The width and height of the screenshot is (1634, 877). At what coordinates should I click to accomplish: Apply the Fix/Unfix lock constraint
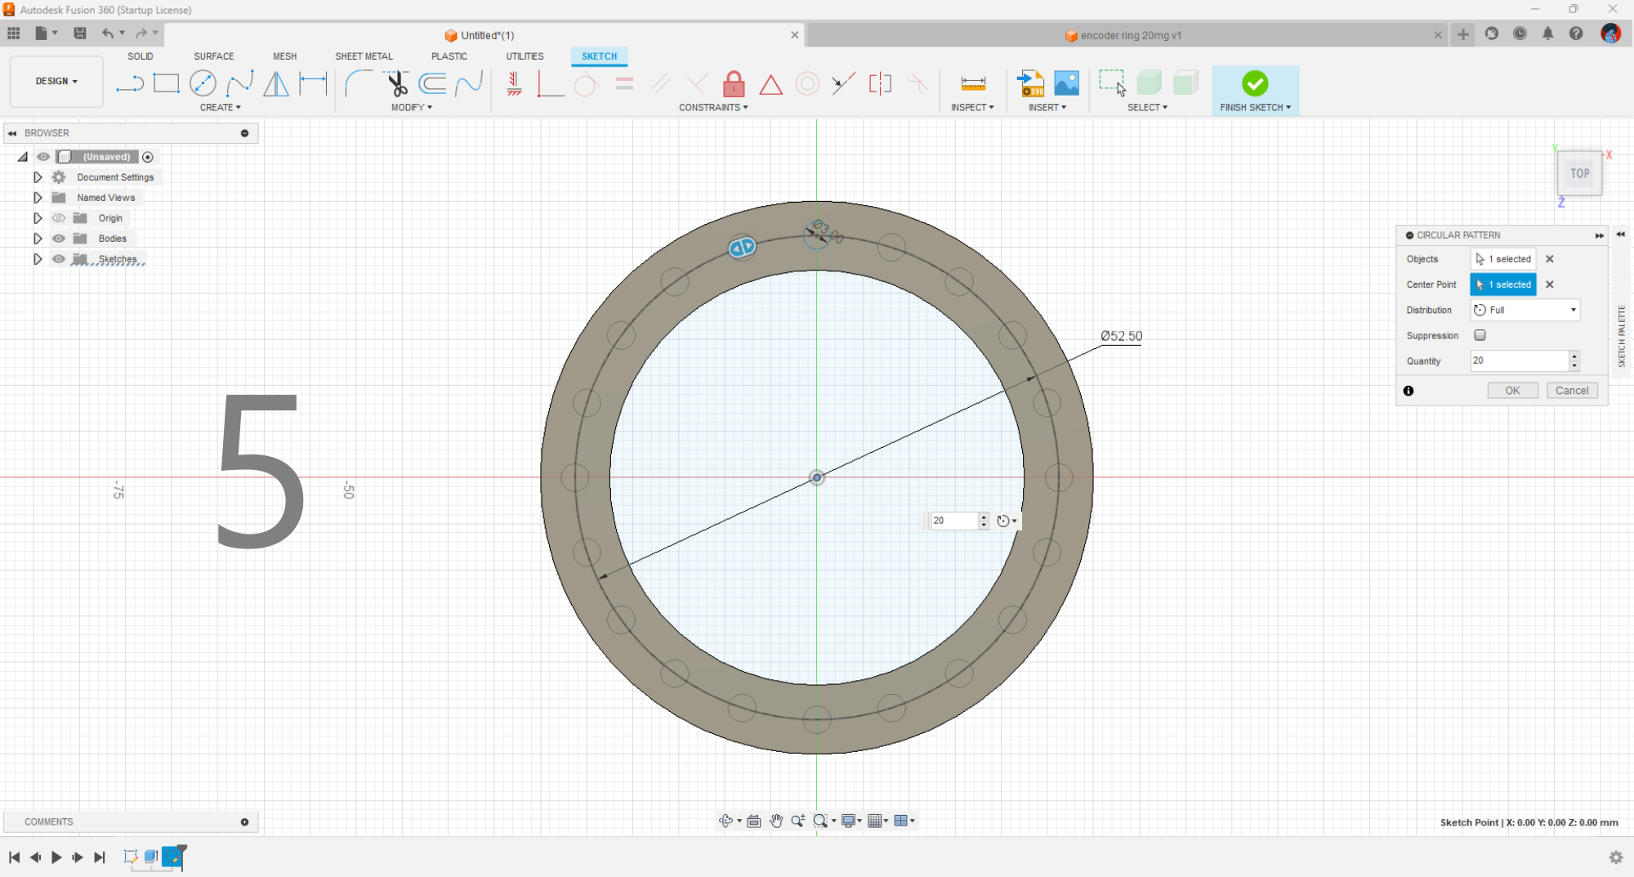(734, 83)
